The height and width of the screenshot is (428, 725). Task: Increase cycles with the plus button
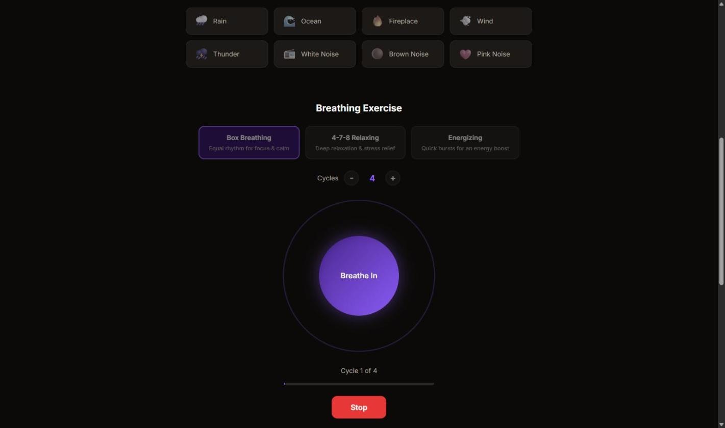(x=393, y=178)
